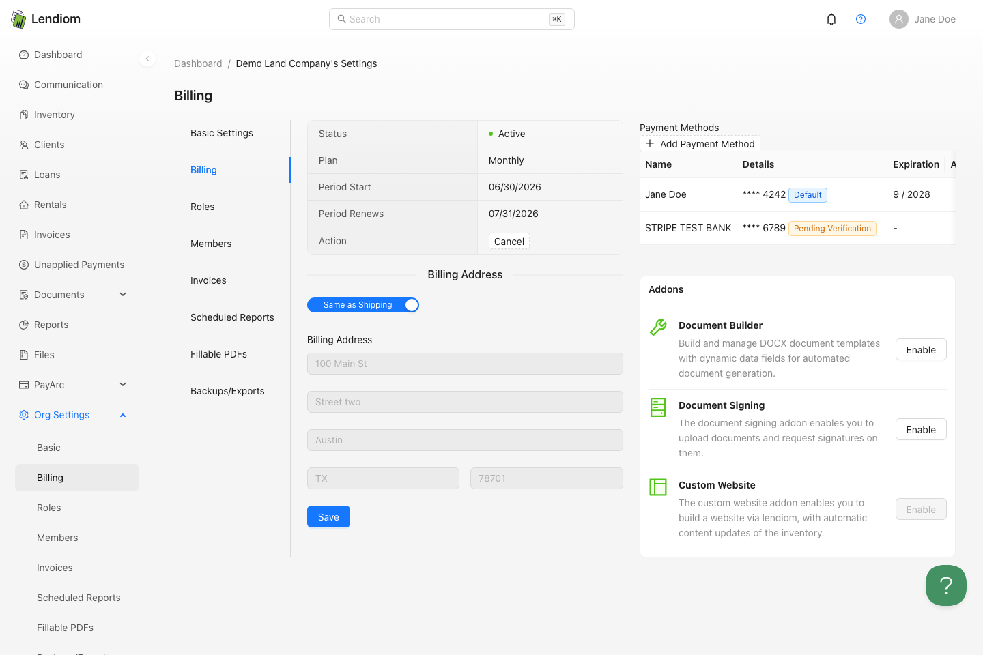Viewport: 983px width, 655px height.
Task: Click the Dashboard breadcrumb link
Action: tap(198, 63)
